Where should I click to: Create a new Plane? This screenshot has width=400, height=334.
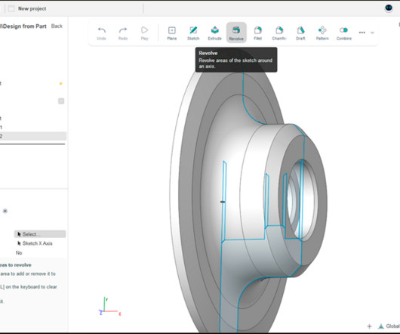point(171,33)
